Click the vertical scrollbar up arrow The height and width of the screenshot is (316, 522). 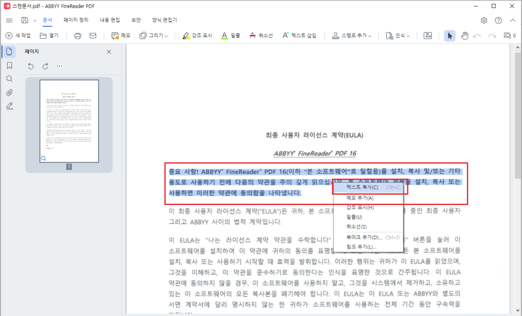(518, 48)
